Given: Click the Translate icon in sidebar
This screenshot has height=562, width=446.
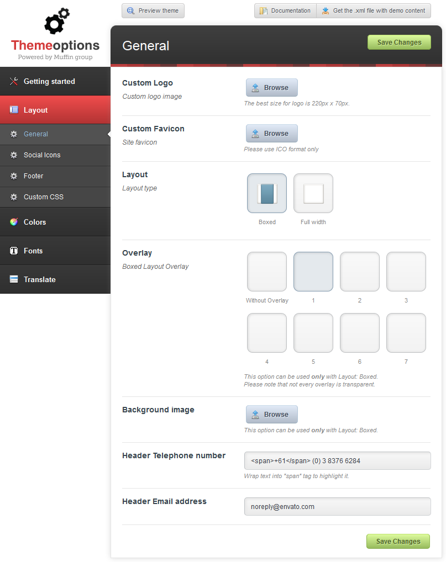Looking at the screenshot, I should (14, 279).
